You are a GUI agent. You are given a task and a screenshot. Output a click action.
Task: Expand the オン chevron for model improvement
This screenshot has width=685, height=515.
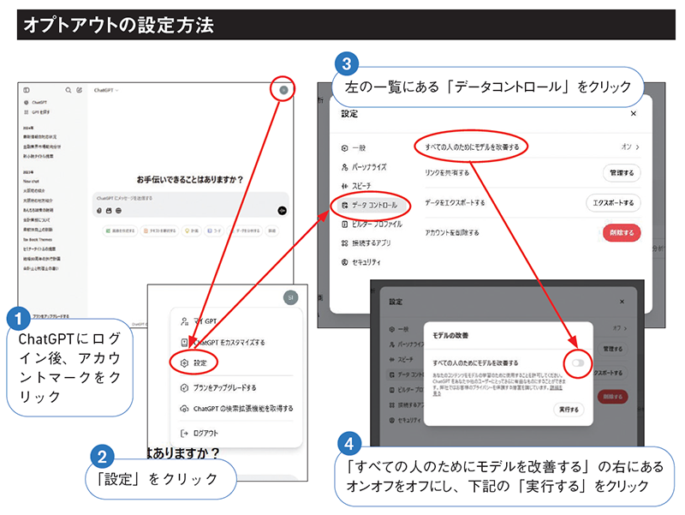pyautogui.click(x=637, y=147)
